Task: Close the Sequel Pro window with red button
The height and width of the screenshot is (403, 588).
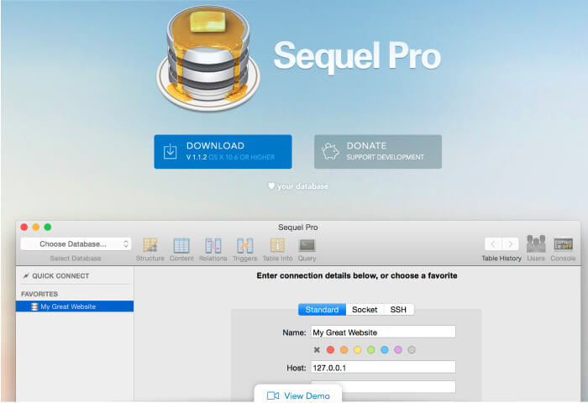Action: tap(24, 227)
